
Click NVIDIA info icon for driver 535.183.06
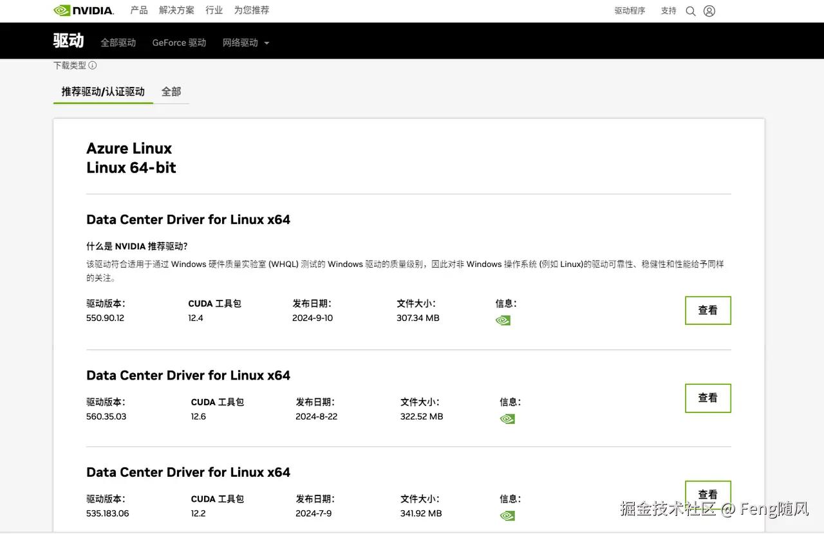point(507,515)
